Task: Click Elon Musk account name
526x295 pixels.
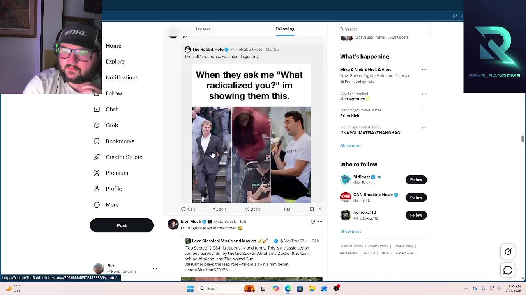Action: [x=191, y=222]
